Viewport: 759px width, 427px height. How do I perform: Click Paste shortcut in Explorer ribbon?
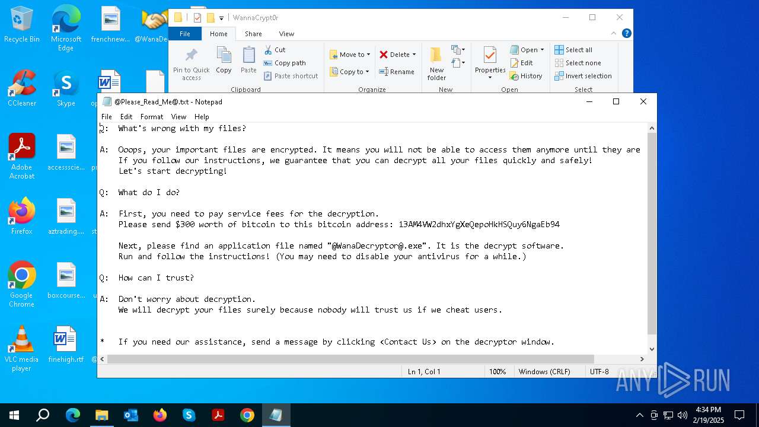point(291,76)
